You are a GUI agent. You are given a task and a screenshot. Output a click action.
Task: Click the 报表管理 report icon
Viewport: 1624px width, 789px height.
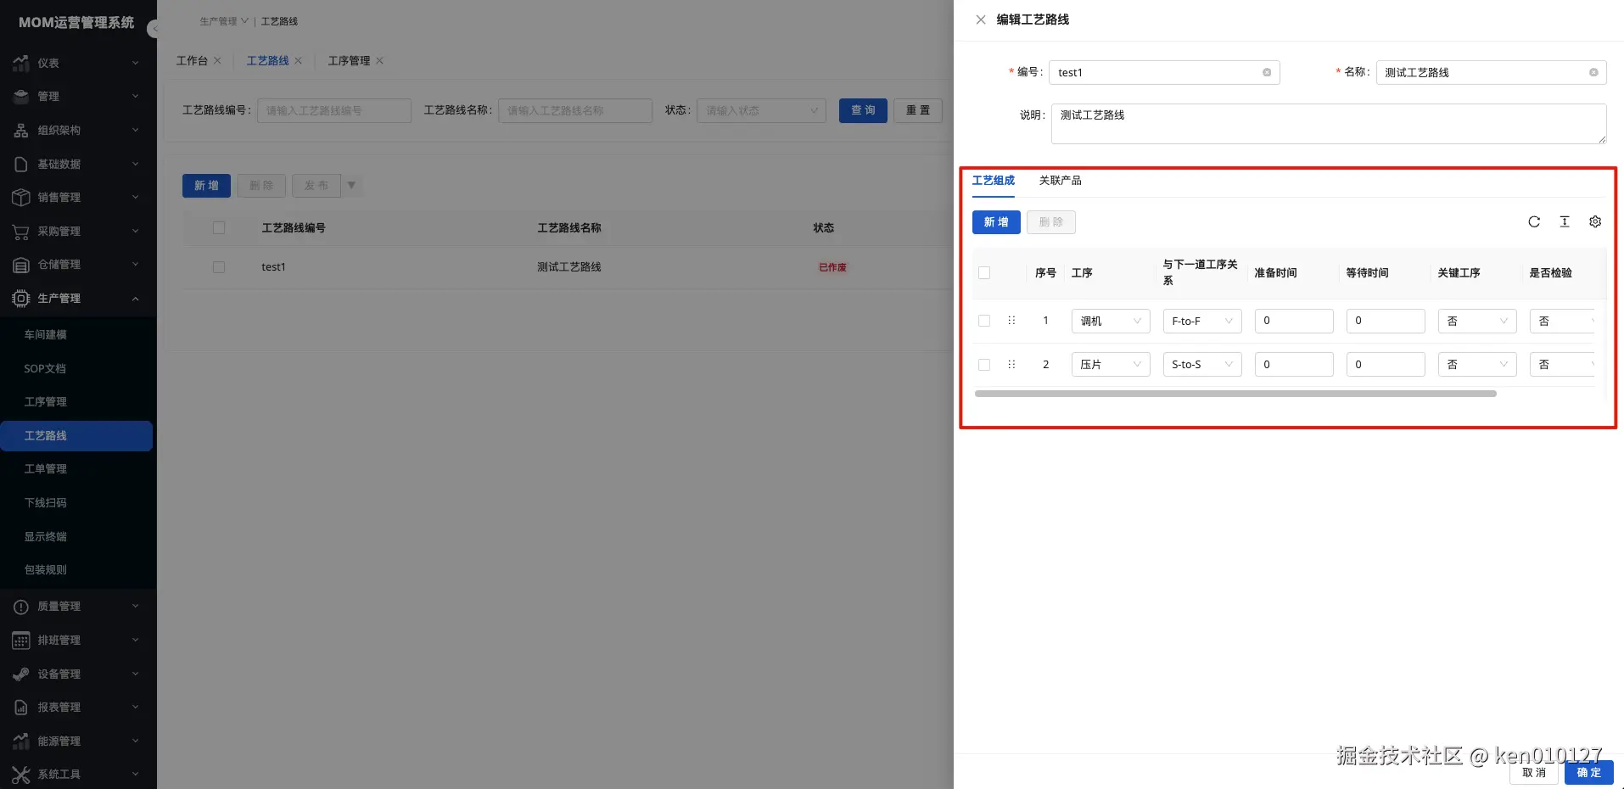(21, 707)
